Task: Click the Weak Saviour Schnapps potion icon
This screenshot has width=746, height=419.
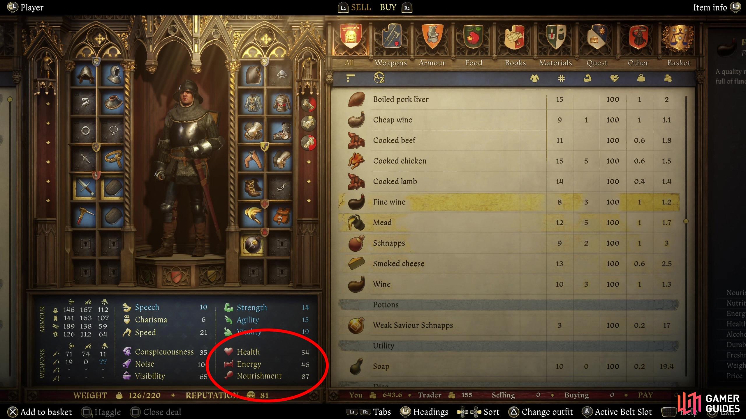Action: pyautogui.click(x=356, y=325)
